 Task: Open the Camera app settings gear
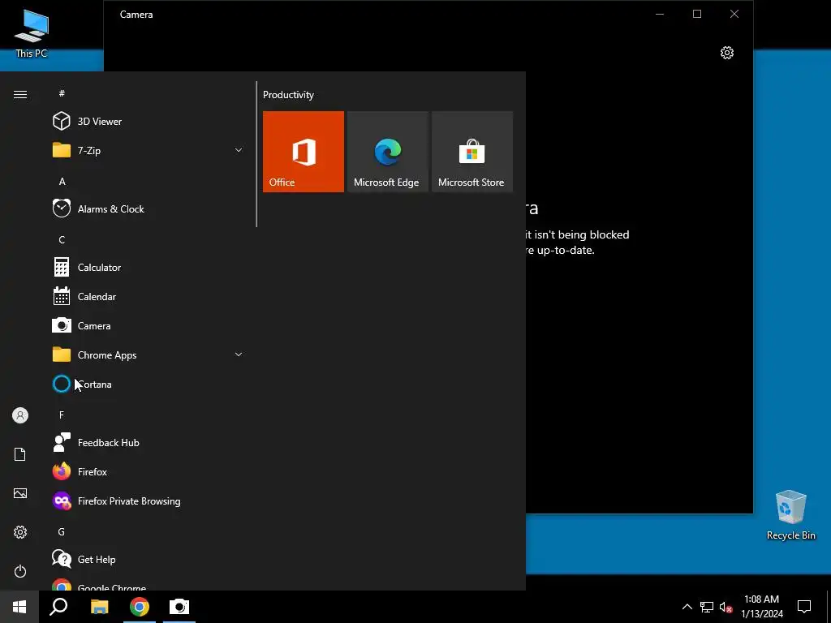[726, 53]
